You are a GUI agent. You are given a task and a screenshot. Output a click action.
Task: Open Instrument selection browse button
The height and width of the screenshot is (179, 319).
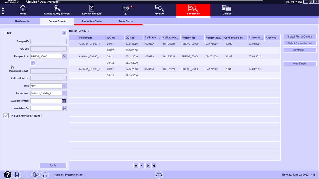pyautogui.click(x=64, y=93)
